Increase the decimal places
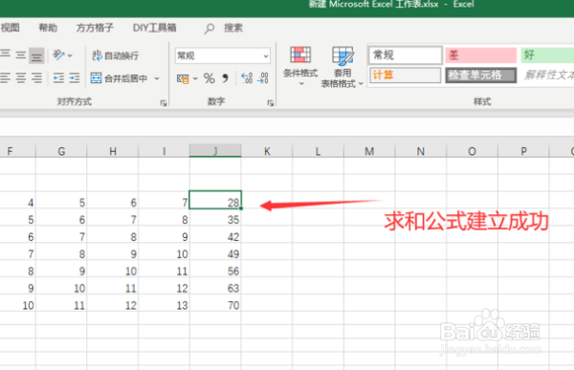 coord(247,78)
